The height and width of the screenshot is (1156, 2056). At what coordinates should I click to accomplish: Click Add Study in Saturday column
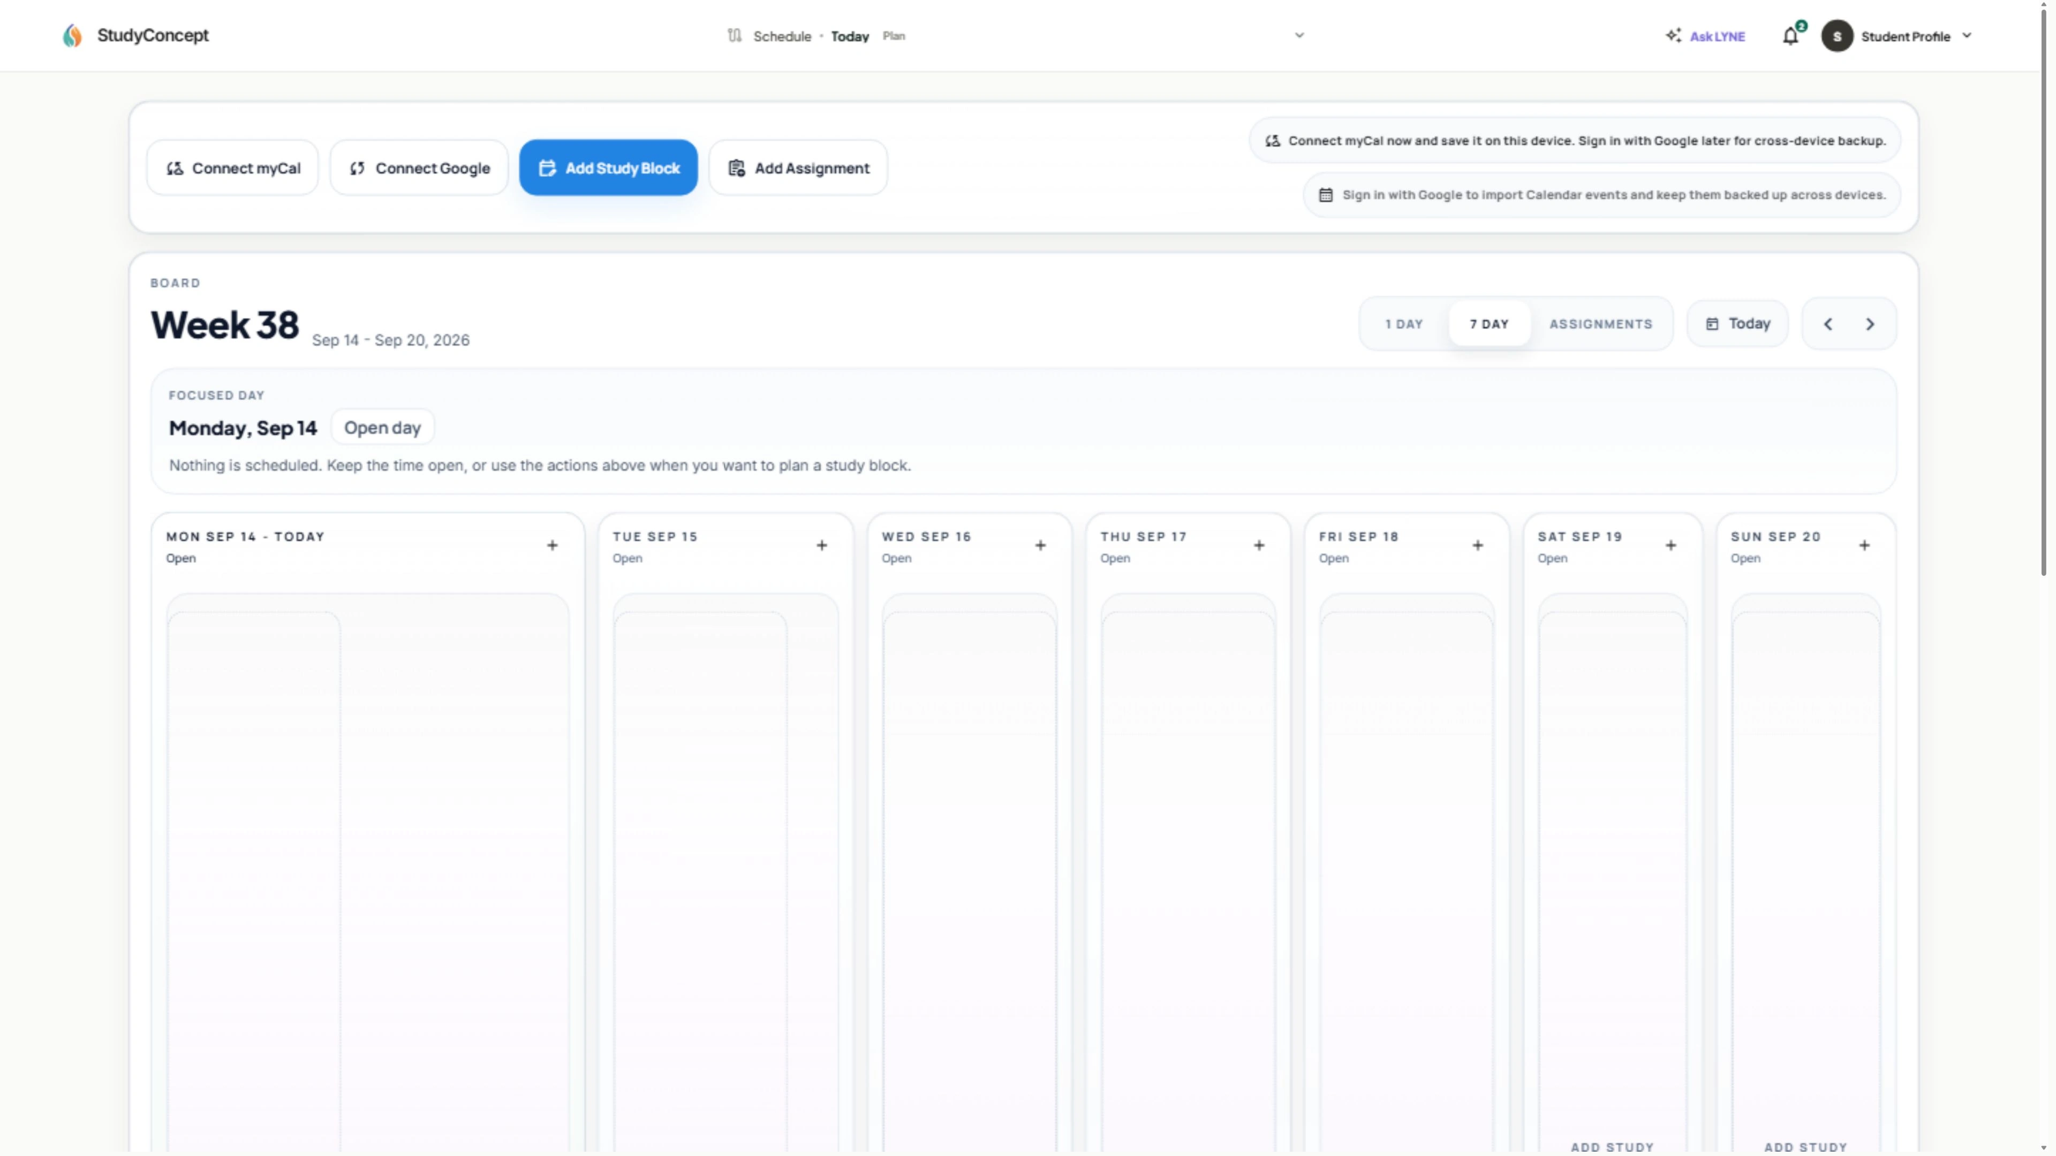1612,1147
